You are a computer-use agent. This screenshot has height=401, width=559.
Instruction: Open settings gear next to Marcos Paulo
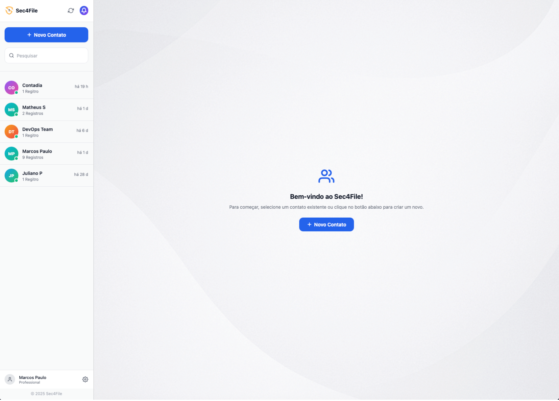click(x=85, y=379)
